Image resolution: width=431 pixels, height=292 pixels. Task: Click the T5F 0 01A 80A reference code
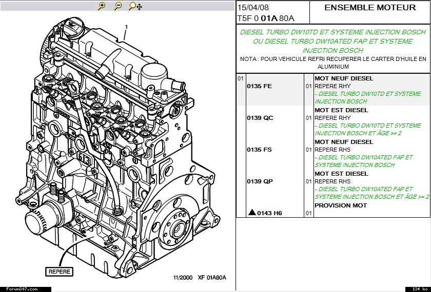[265, 18]
